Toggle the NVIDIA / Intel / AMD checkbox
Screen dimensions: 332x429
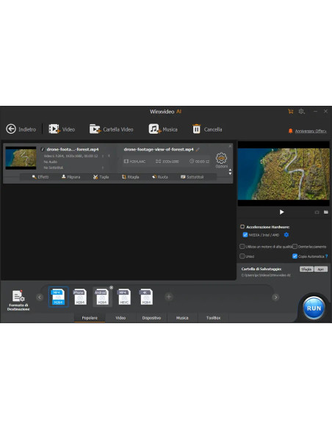click(x=245, y=235)
